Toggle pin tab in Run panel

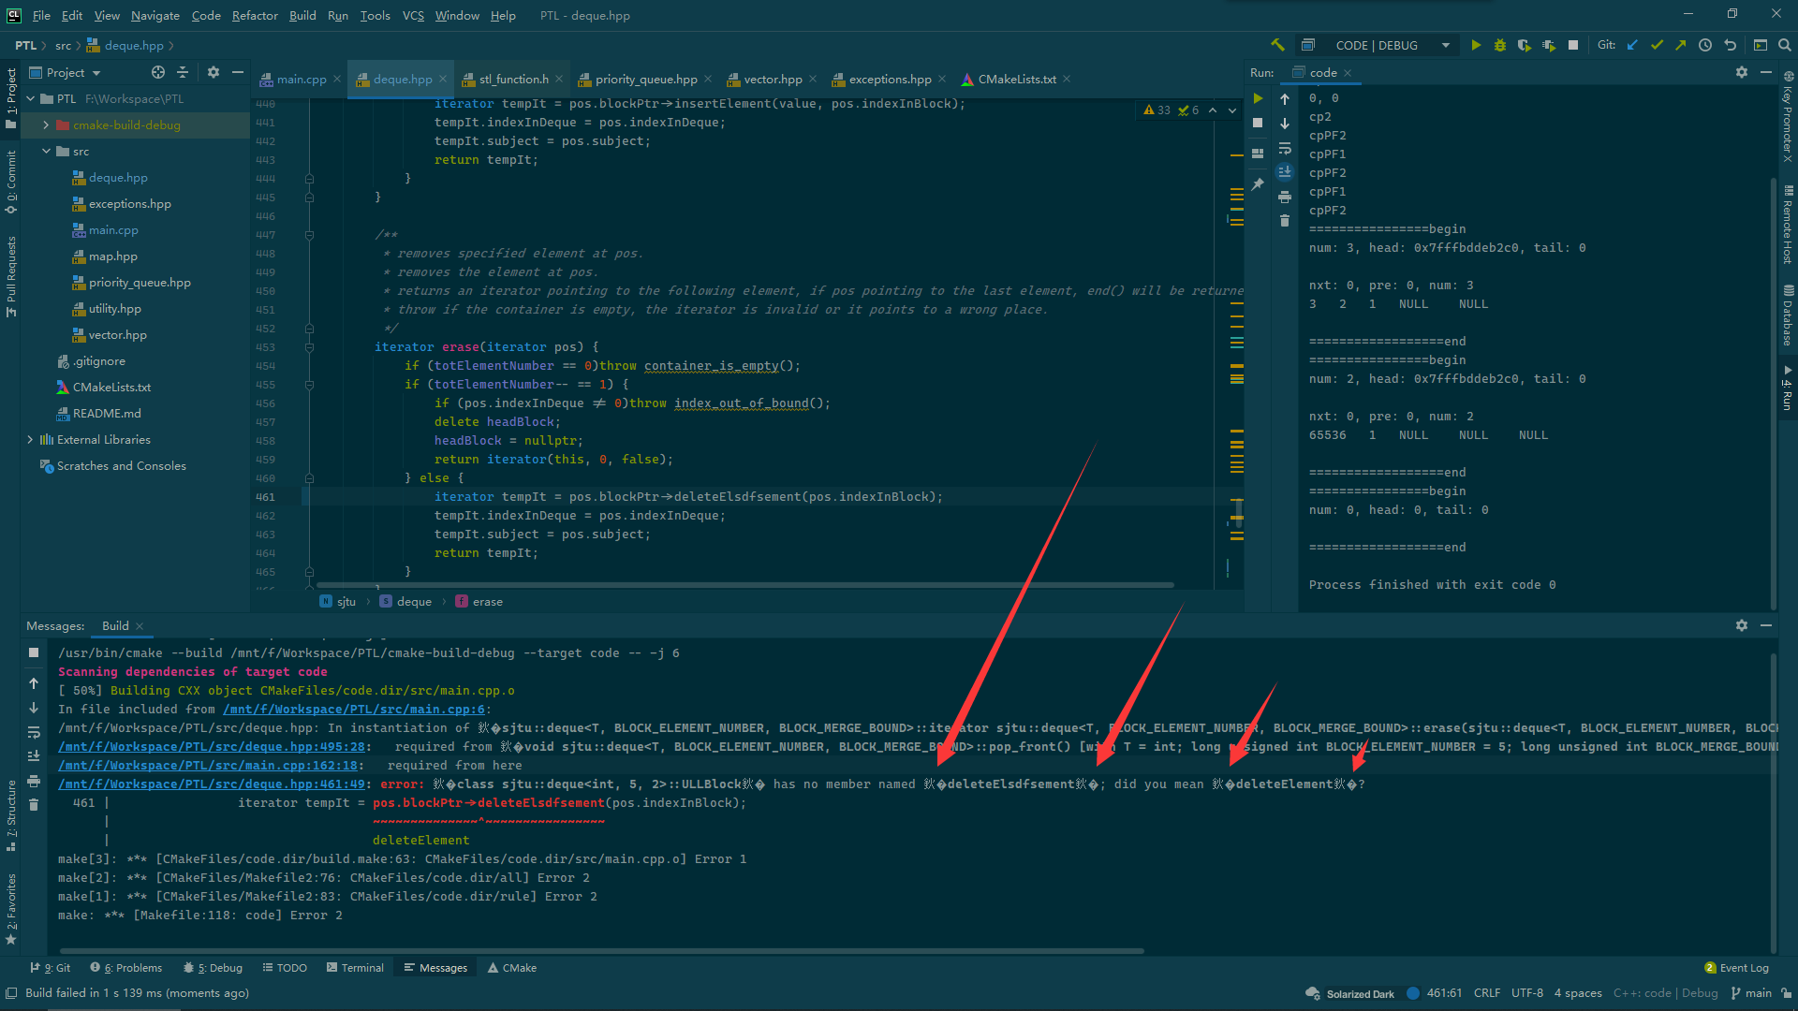tap(1258, 184)
